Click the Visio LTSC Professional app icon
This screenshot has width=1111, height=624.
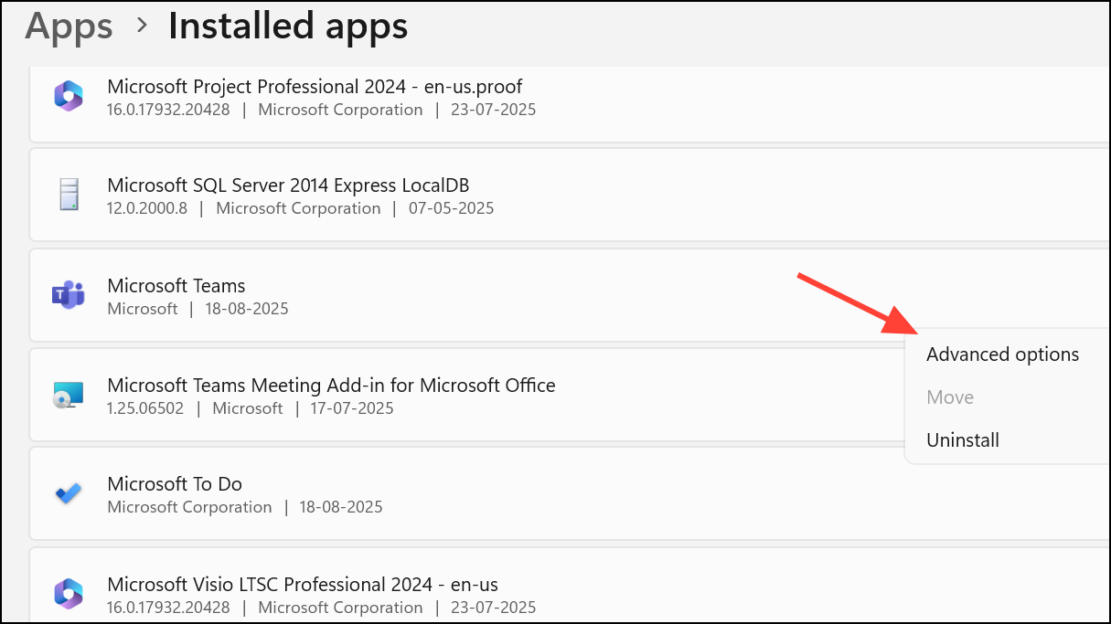click(69, 593)
